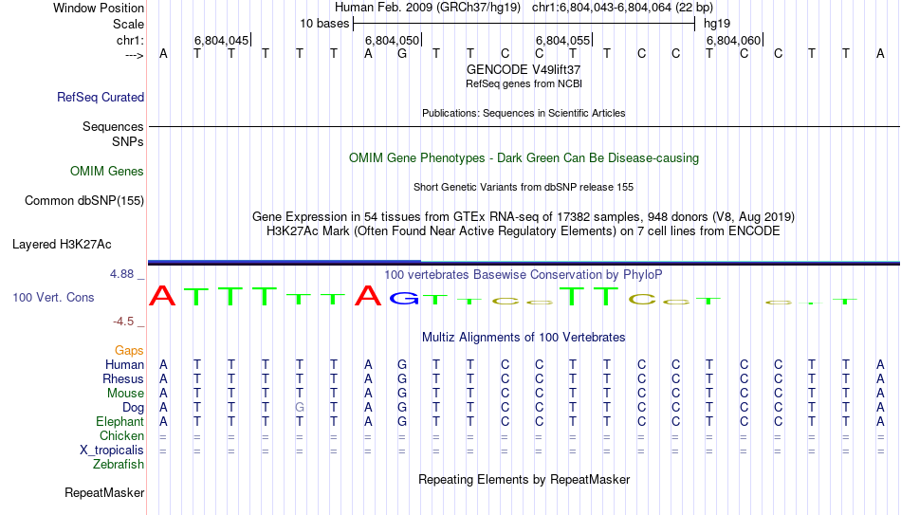Click the Mouse alignment row label

pyautogui.click(x=125, y=394)
